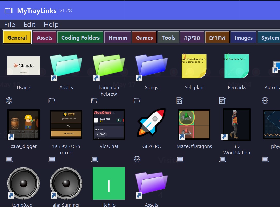Click the laptop type icon under MazeOfDragons
Image resolution: width=280 pixels, height=207 pixels.
tap(180, 159)
